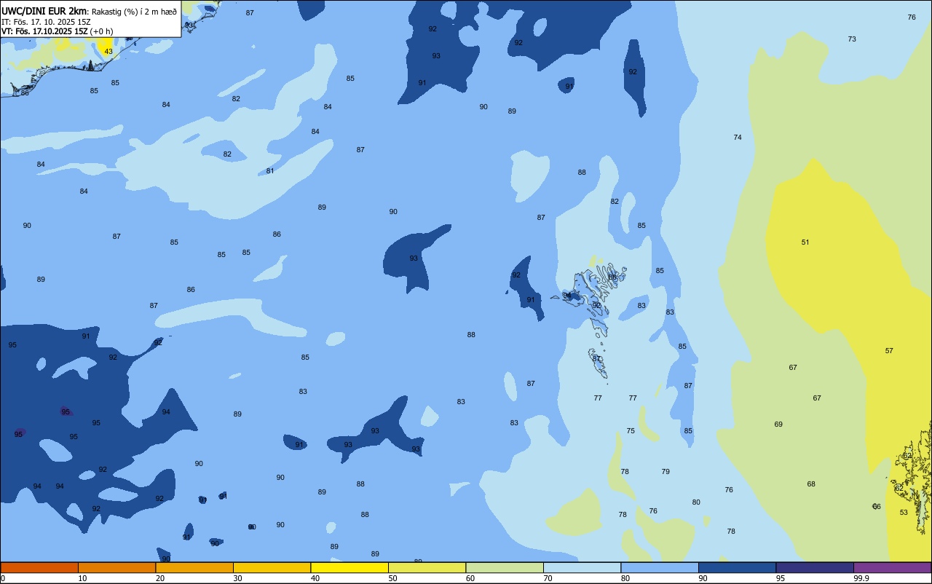Click the 10 tick label on color scale
This screenshot has height=584, width=932.
click(82, 578)
